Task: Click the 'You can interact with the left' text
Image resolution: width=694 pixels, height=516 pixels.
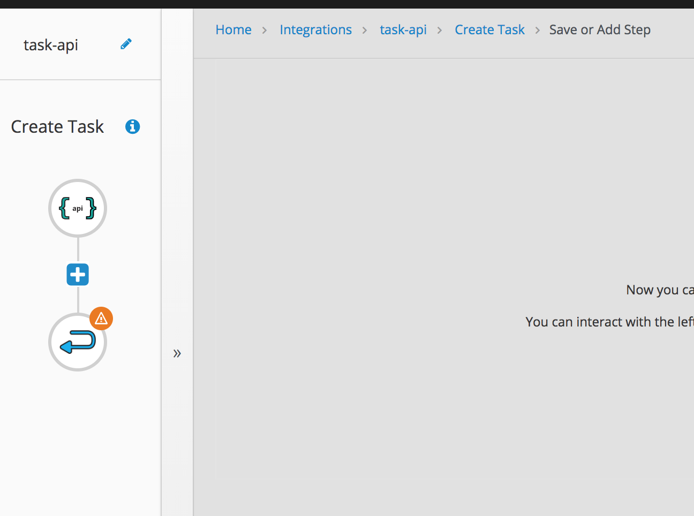Action: 609,322
